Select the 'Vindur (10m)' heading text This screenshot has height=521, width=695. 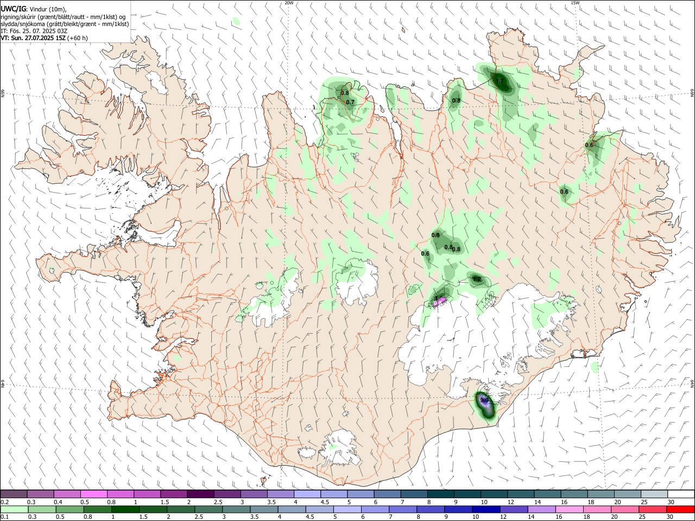coord(48,9)
